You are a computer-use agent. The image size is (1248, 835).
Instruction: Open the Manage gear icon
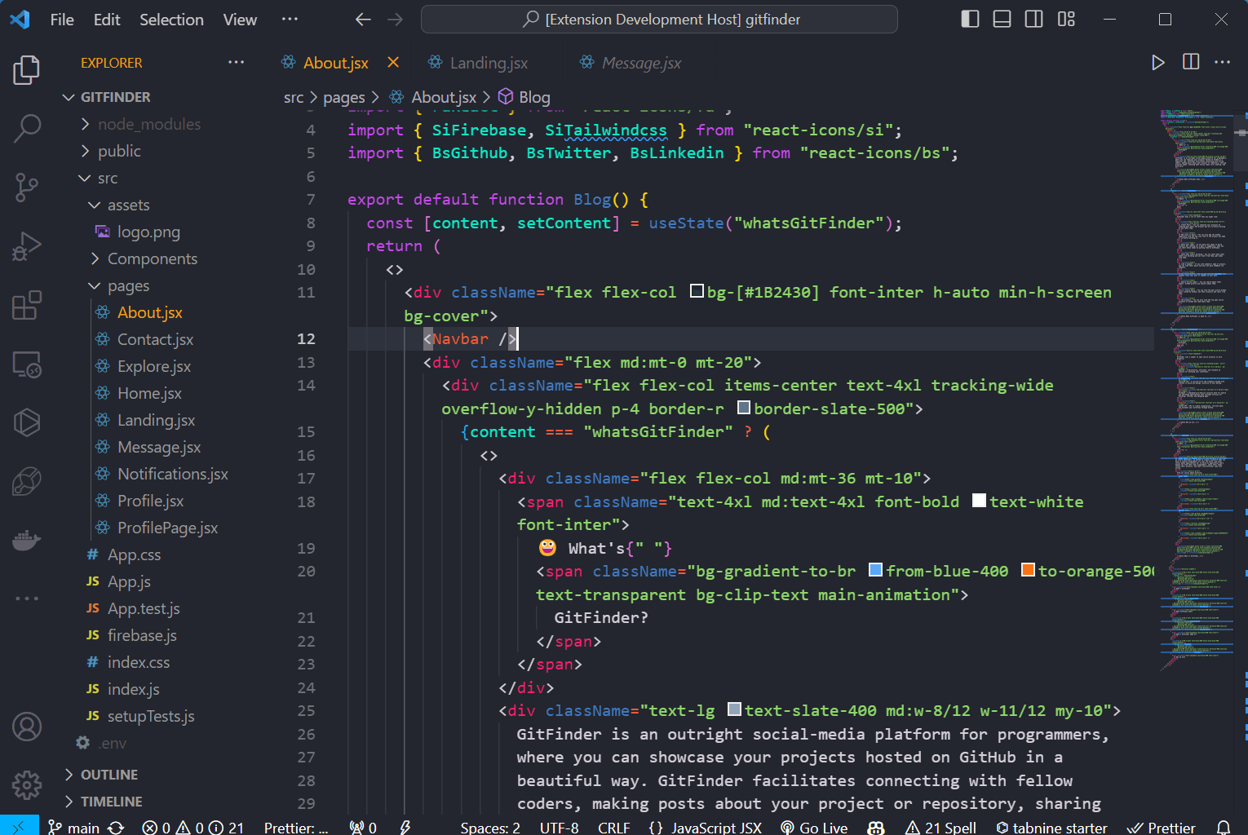pos(27,785)
